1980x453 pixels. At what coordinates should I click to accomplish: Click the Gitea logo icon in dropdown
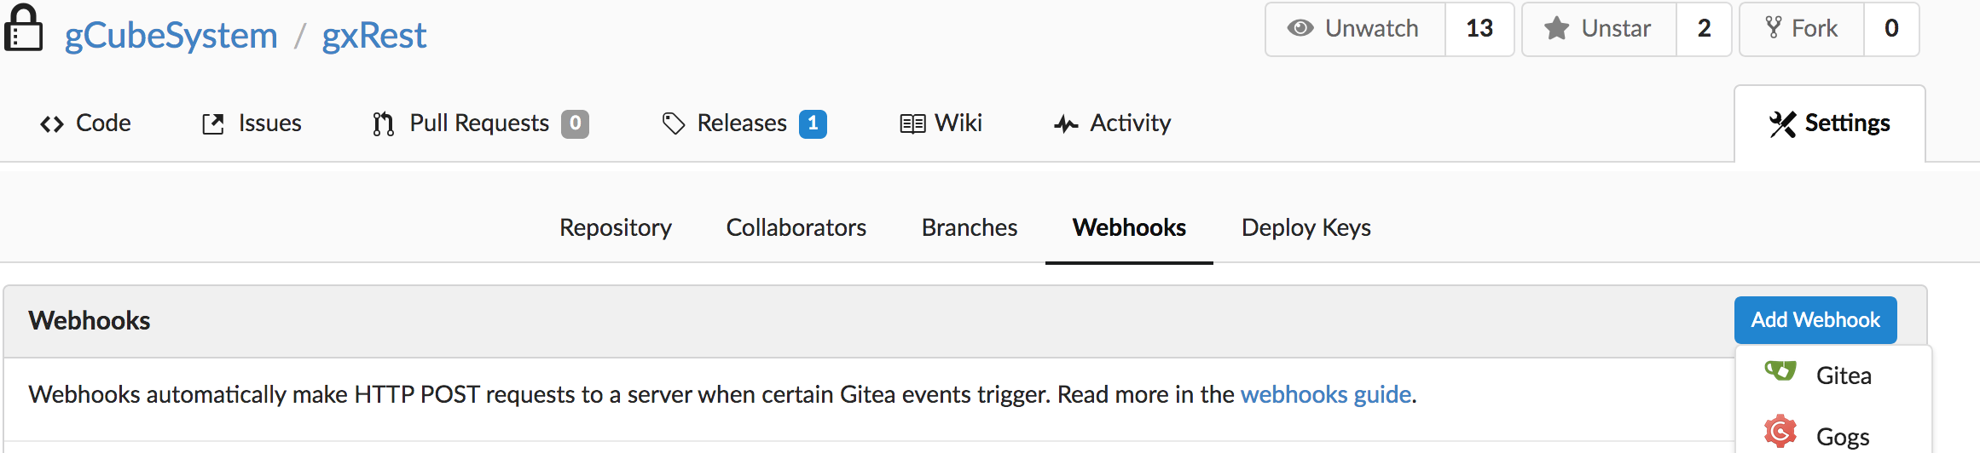(x=1780, y=372)
